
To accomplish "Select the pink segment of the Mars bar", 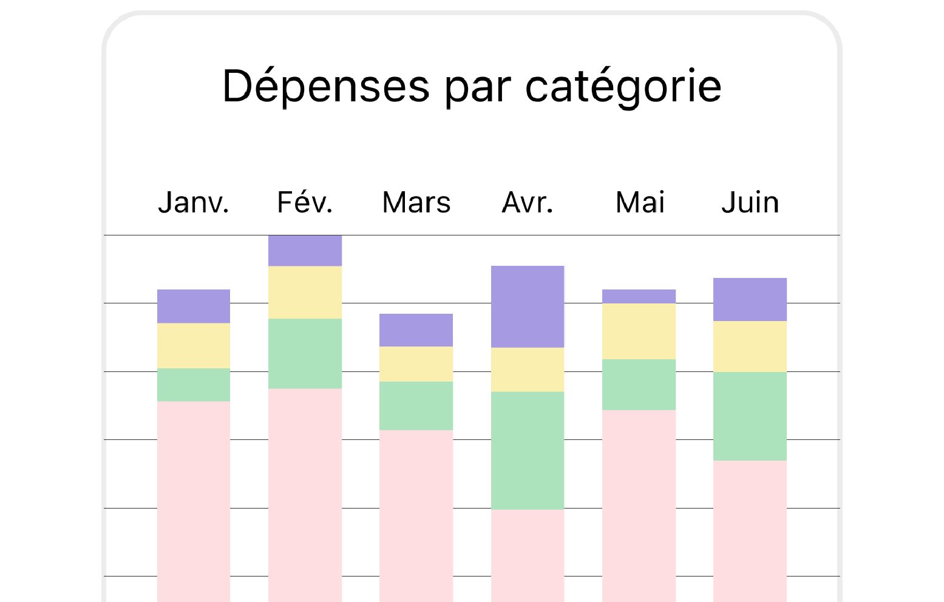I will coord(416,515).
